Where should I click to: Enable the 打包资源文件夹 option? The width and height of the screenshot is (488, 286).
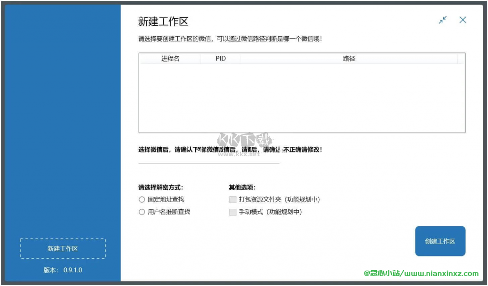coord(233,199)
